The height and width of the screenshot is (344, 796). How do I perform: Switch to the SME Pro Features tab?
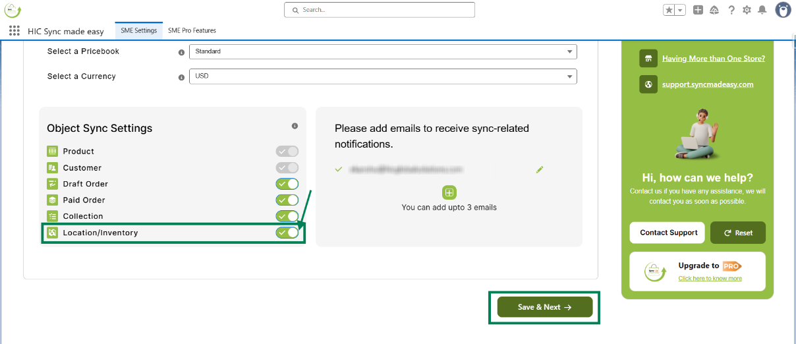[x=192, y=30]
